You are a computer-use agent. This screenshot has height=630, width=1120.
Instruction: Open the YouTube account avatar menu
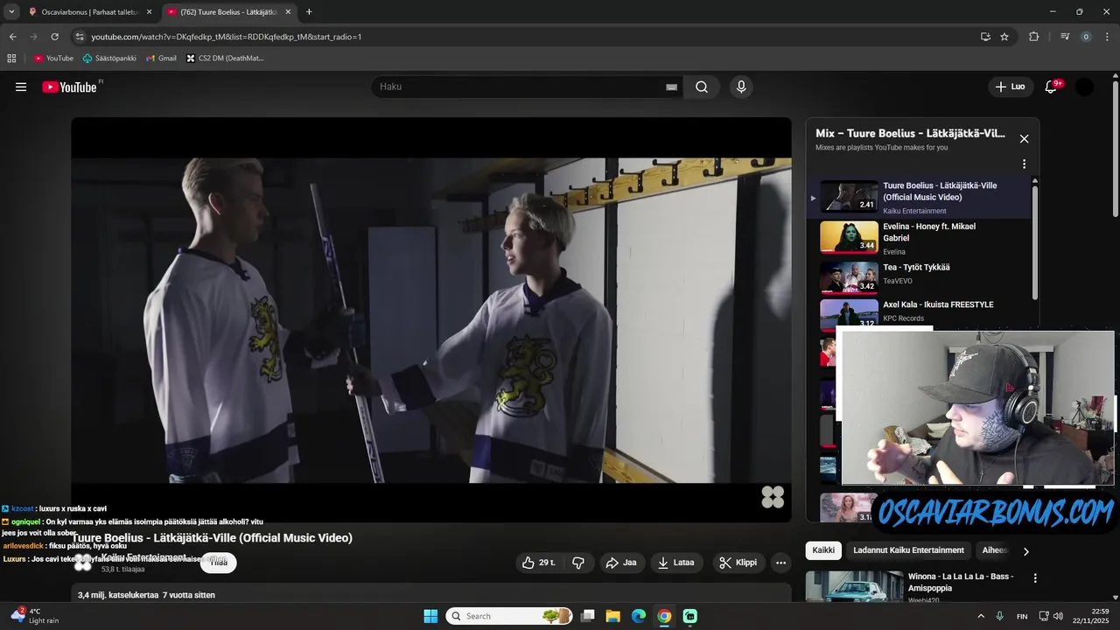(x=1084, y=87)
